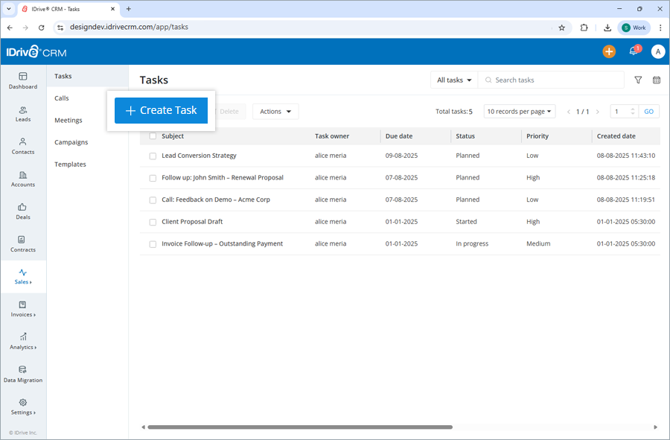This screenshot has height=440, width=670.
Task: Open notifications via the bell icon
Action: [634, 51]
